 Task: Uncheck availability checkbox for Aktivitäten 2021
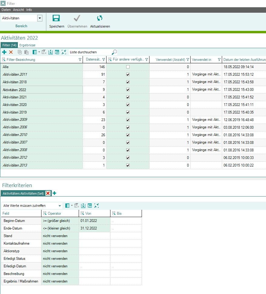[x=128, y=97]
